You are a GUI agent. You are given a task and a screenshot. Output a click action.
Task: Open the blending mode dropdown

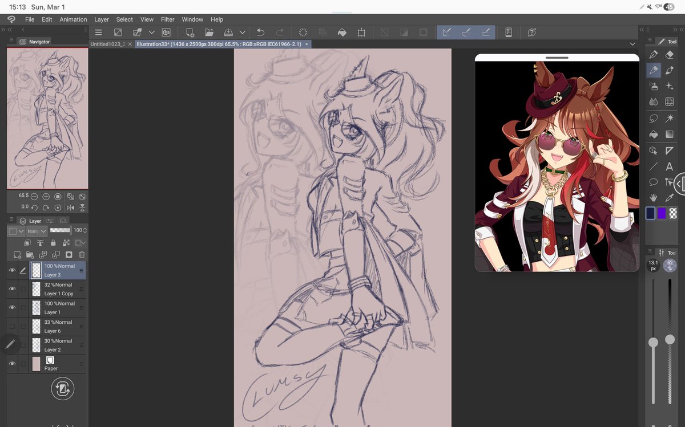pyautogui.click(x=36, y=231)
